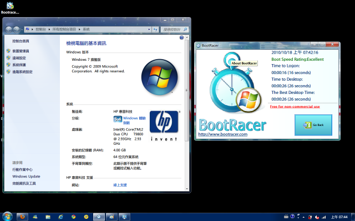Viewport: 355px width, 221px height.
Task: Click the System window vertical scrollbar thumb
Action: pos(187,90)
